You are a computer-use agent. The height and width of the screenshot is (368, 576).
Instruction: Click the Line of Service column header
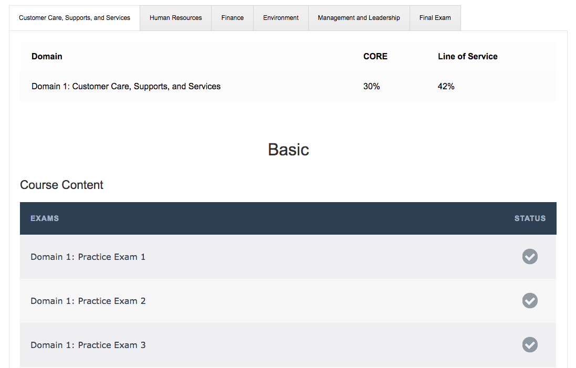467,56
